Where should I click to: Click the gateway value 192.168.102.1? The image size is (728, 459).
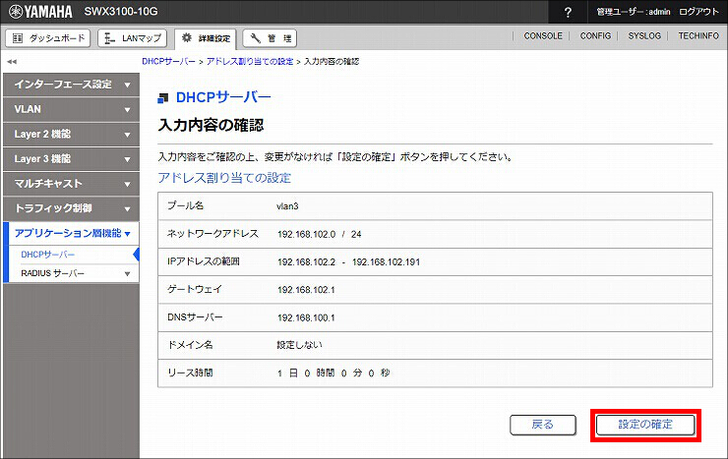click(306, 290)
